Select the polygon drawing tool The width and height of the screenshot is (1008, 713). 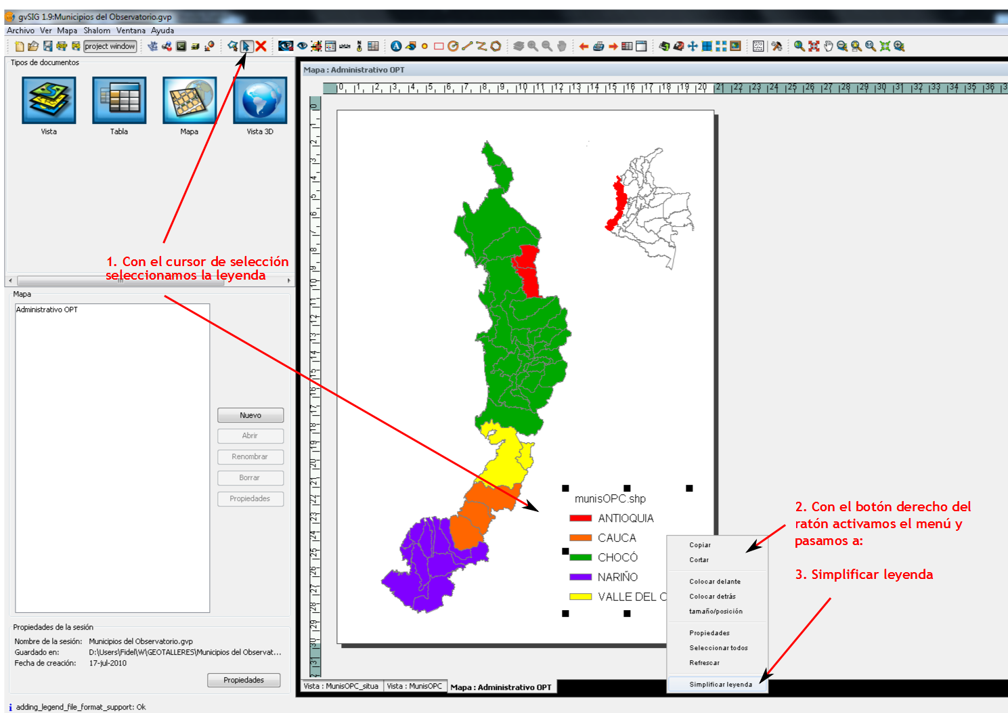(x=496, y=46)
